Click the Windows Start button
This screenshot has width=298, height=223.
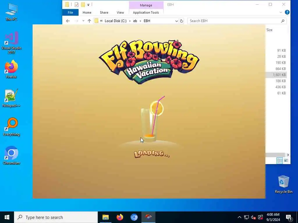click(7, 217)
